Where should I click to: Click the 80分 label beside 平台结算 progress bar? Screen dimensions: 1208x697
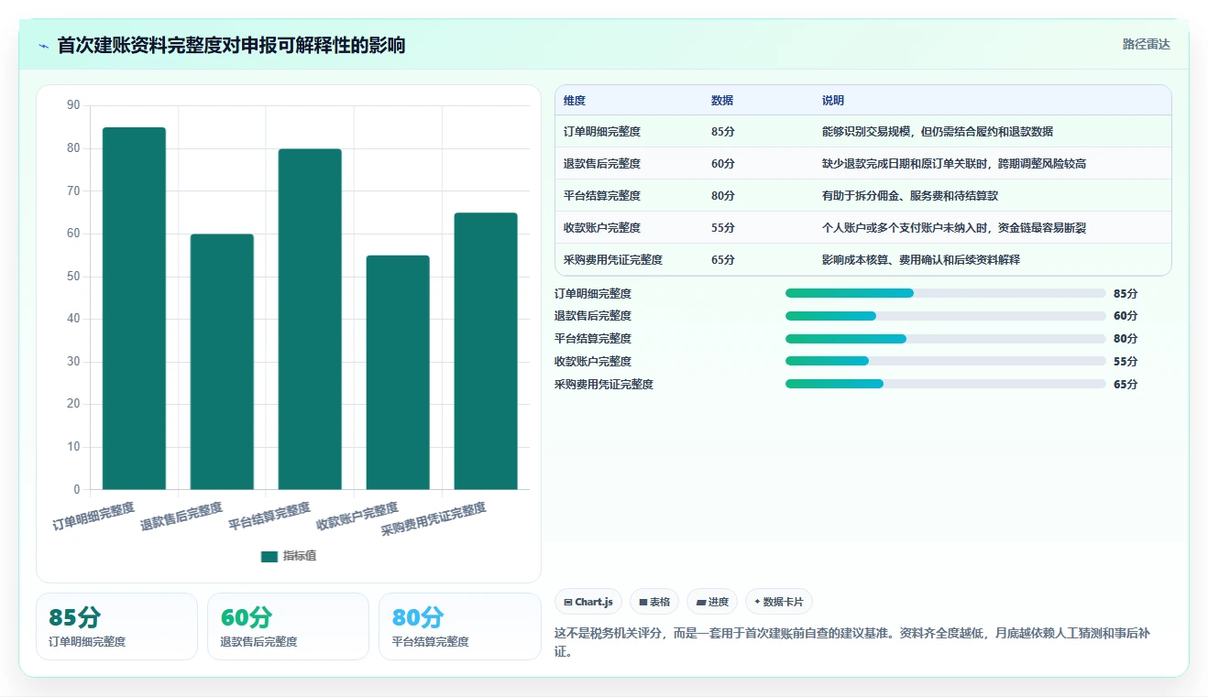[1126, 339]
